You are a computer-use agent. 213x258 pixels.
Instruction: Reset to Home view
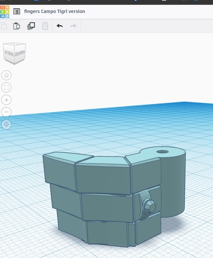tap(6, 75)
